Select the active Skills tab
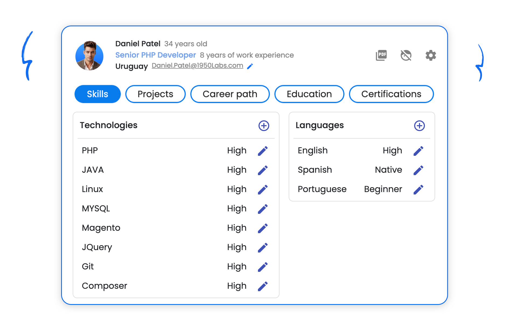 point(97,94)
